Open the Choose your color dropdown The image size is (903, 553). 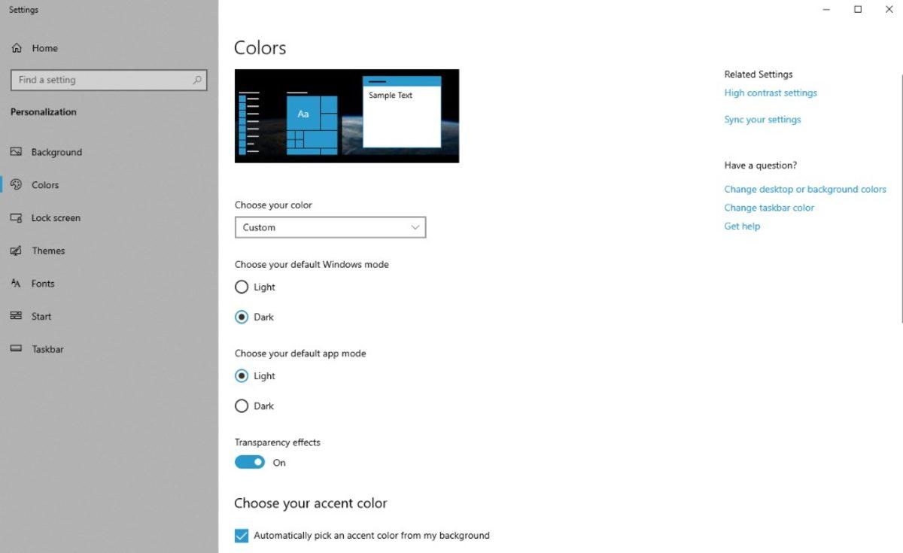click(x=330, y=227)
